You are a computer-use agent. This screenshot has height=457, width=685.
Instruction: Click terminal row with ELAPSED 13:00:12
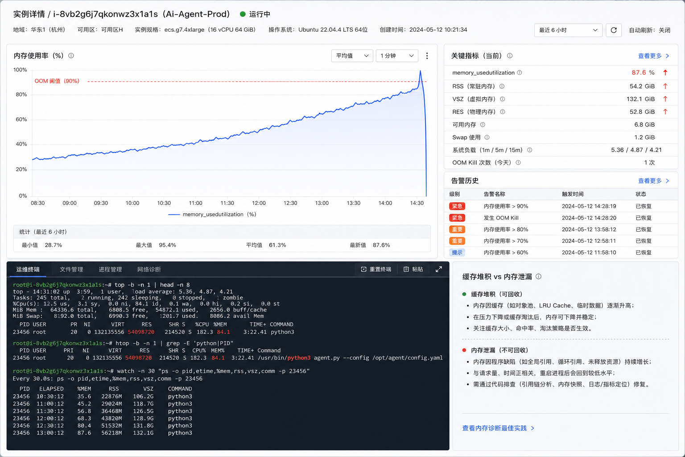click(x=103, y=433)
